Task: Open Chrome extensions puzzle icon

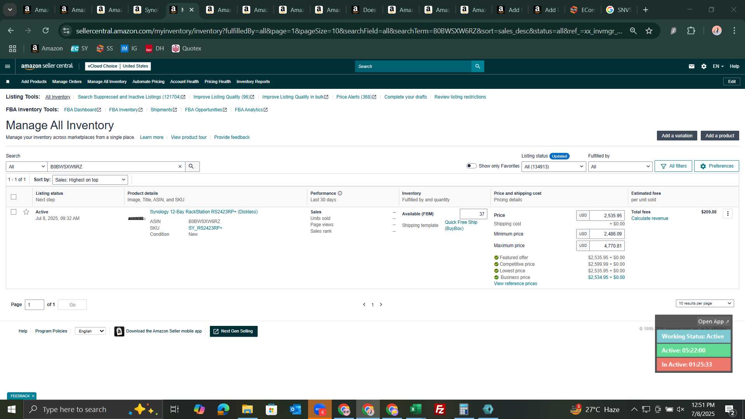Action: coord(691,31)
